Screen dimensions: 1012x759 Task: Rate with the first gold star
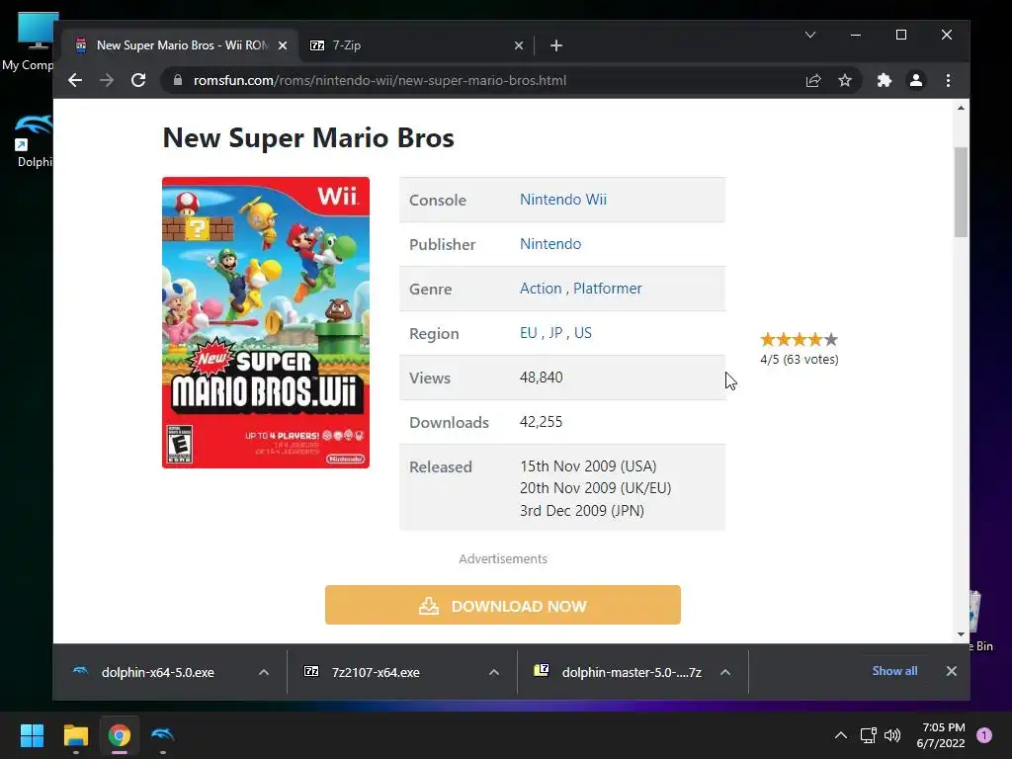pos(767,340)
